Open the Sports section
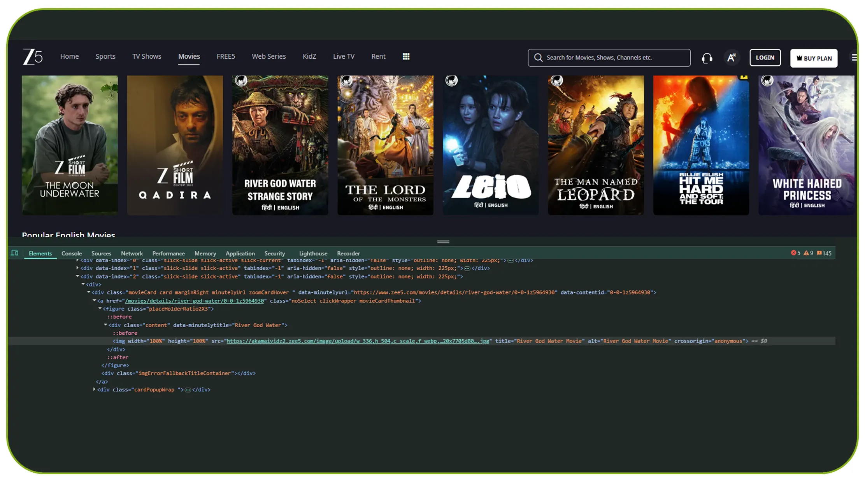This screenshot has width=865, height=482. click(x=105, y=56)
